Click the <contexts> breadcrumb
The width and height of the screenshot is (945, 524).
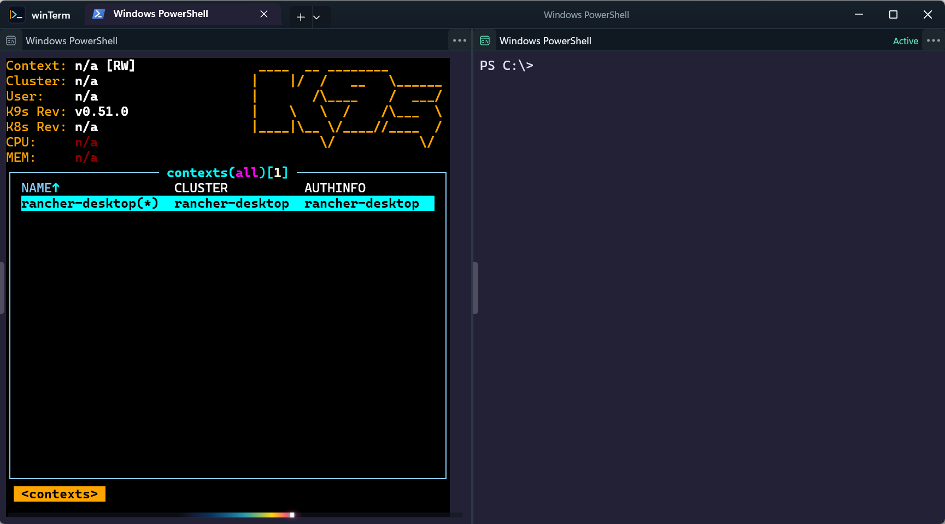coord(60,494)
